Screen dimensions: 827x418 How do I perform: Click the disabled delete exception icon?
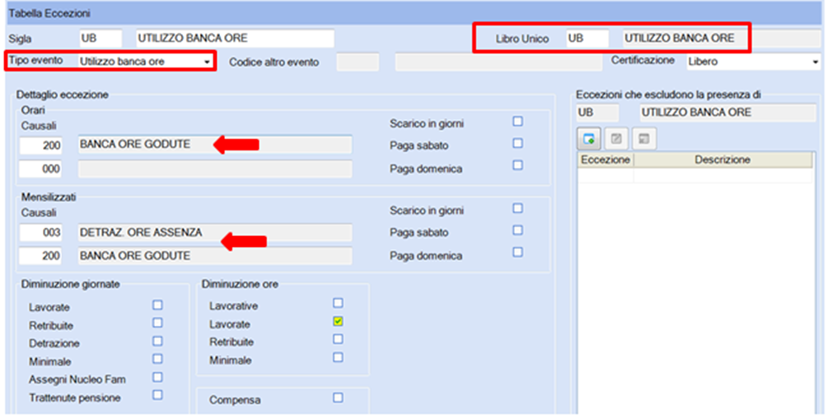point(643,139)
